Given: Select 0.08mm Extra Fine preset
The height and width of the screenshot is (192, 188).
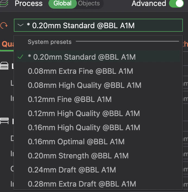Looking at the screenshot, I should [x=80, y=71].
